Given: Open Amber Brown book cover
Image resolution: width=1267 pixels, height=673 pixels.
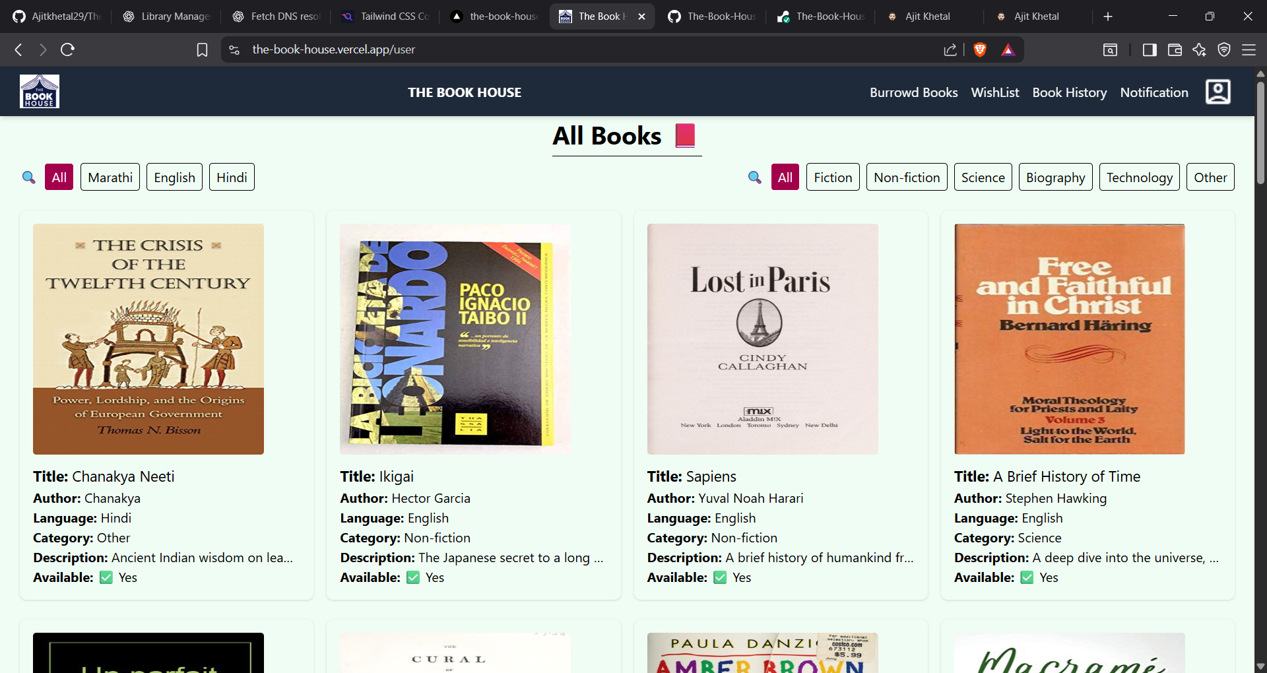Looking at the screenshot, I should [763, 653].
